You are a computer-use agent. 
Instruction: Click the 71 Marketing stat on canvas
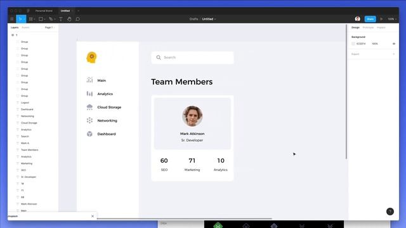click(192, 164)
